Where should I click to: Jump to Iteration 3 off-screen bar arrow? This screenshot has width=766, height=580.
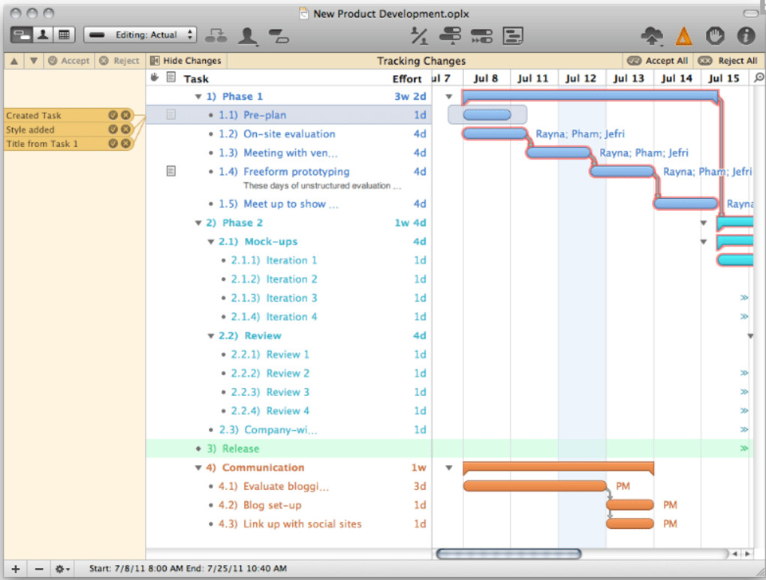click(744, 297)
